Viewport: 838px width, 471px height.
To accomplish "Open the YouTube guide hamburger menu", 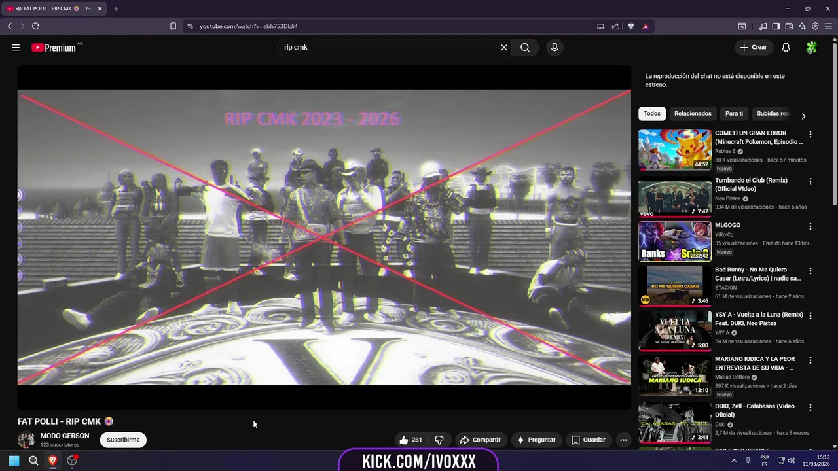I will 16,47.
